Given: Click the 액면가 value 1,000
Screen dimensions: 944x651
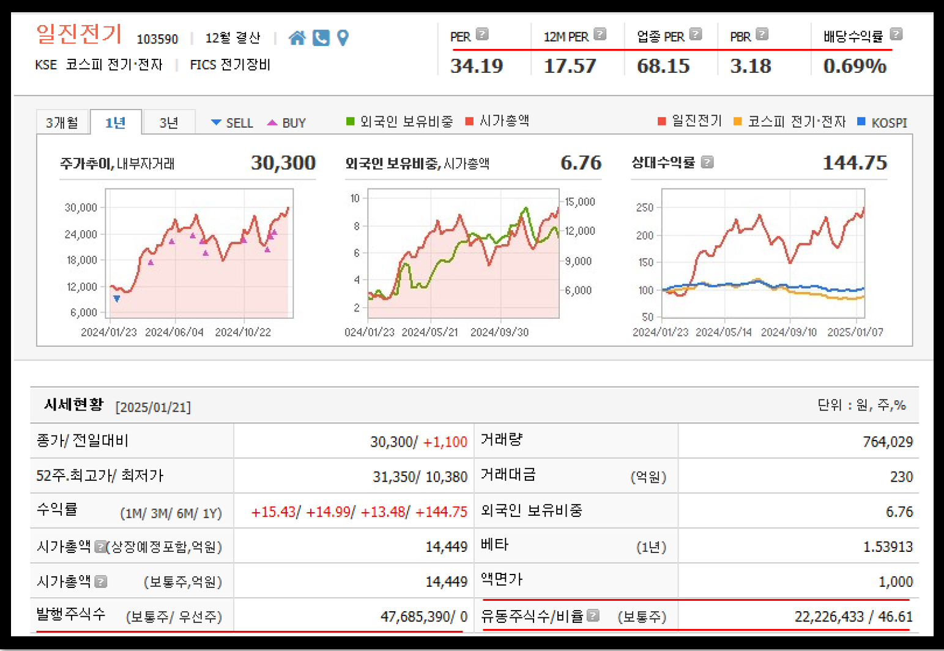Looking at the screenshot, I should (x=896, y=581).
